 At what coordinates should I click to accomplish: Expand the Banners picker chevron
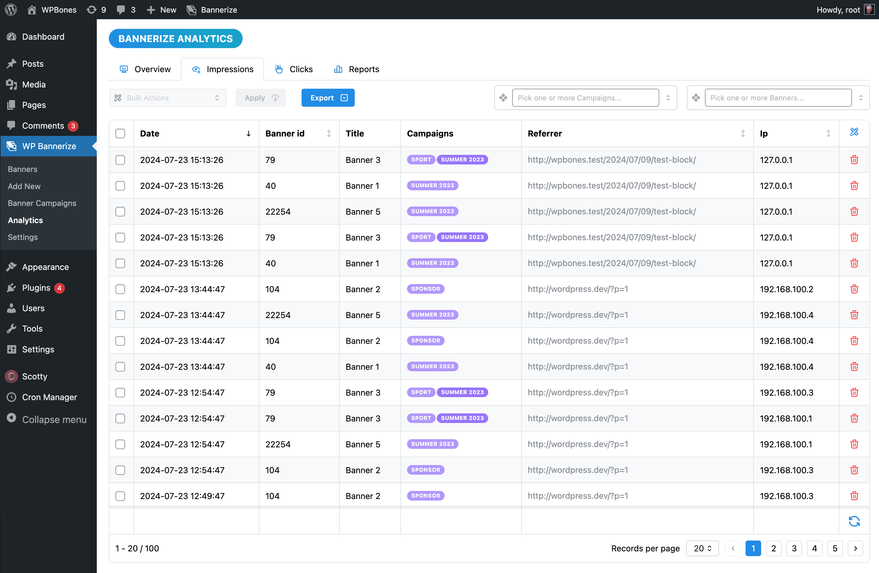pos(861,98)
